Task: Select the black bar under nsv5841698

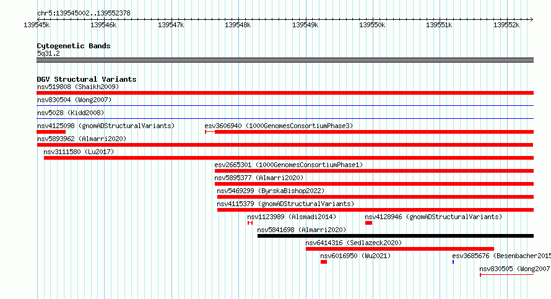Action: click(396, 236)
